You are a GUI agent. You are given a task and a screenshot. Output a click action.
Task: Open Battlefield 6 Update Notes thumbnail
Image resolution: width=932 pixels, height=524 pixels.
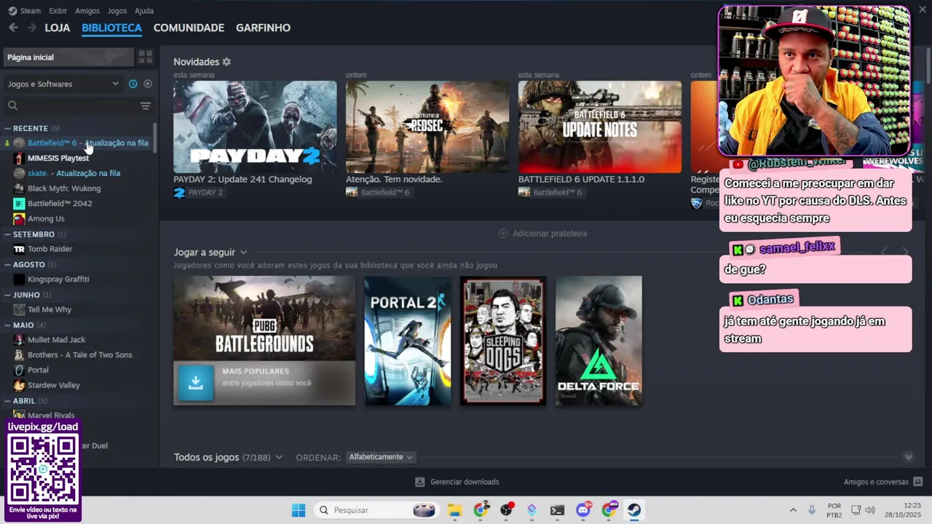pos(600,127)
